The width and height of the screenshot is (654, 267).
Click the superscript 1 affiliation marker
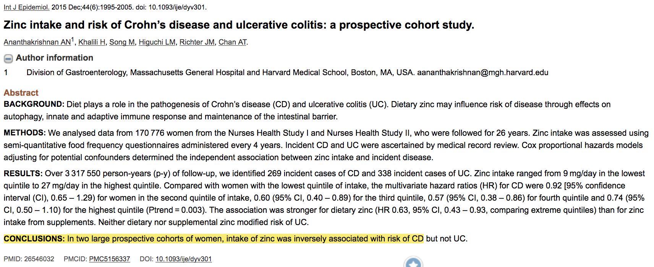(73, 40)
